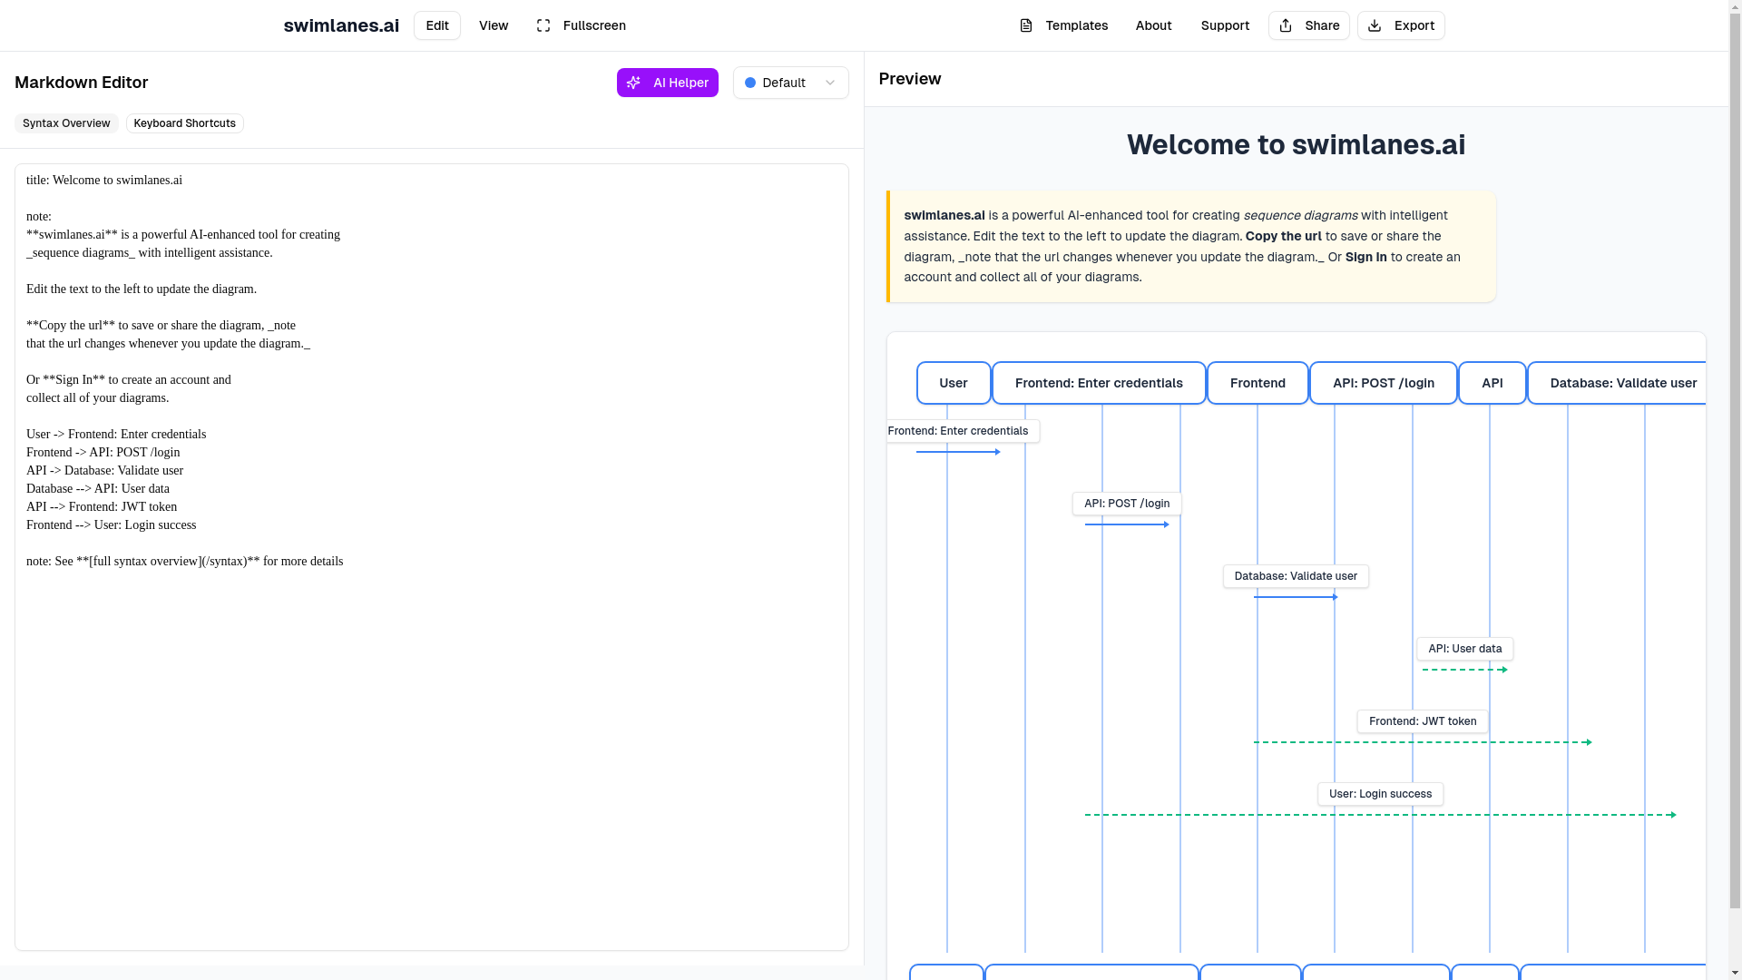Open the Templates page
This screenshot has height=980, width=1742.
[x=1063, y=25]
